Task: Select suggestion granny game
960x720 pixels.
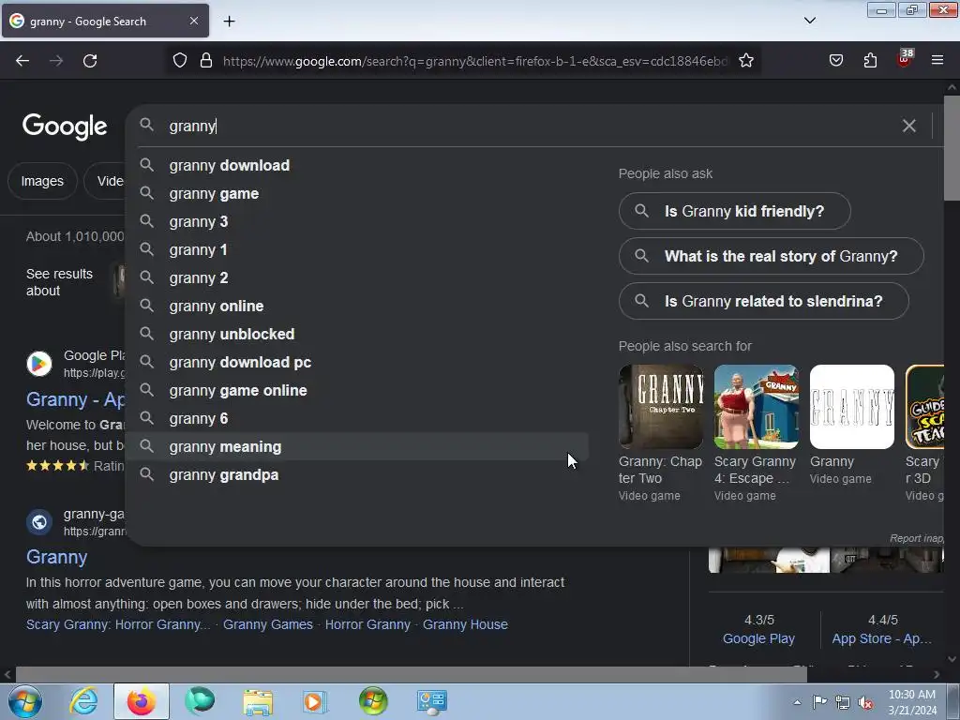Action: (357, 193)
